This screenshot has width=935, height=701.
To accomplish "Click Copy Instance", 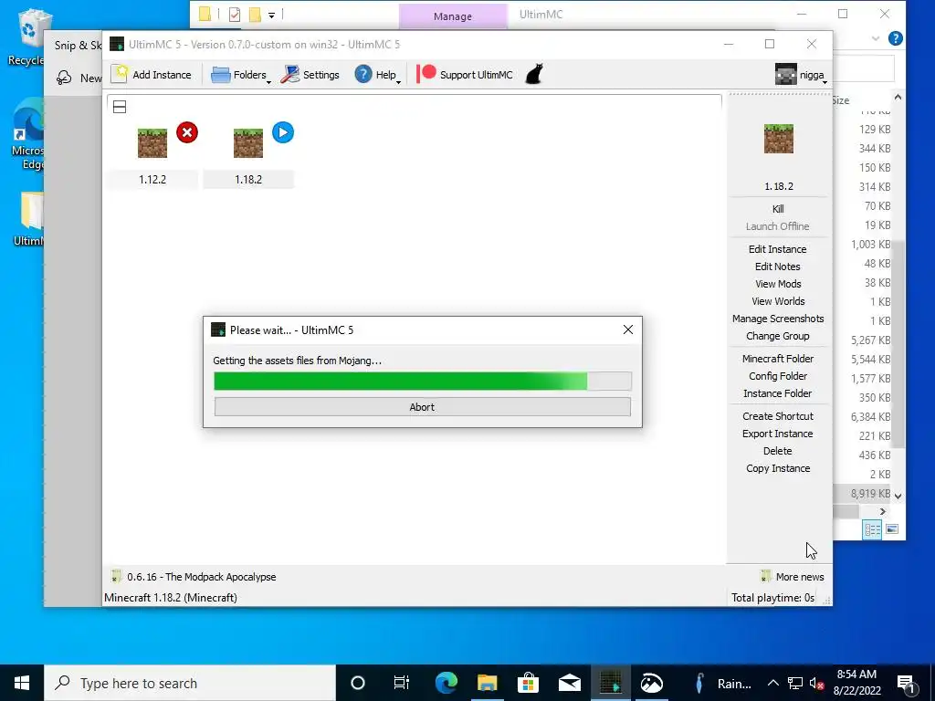I will pos(778,468).
